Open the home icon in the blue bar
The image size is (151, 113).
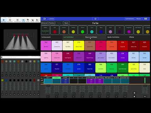coord(95,19)
